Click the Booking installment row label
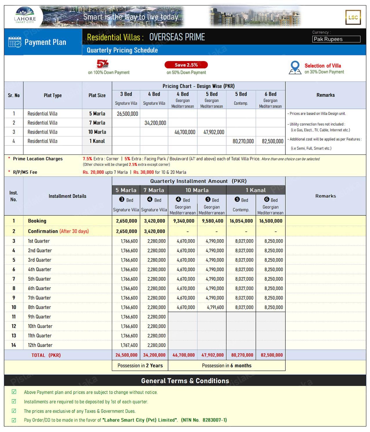The height and width of the screenshot is (432, 370). pos(37,221)
